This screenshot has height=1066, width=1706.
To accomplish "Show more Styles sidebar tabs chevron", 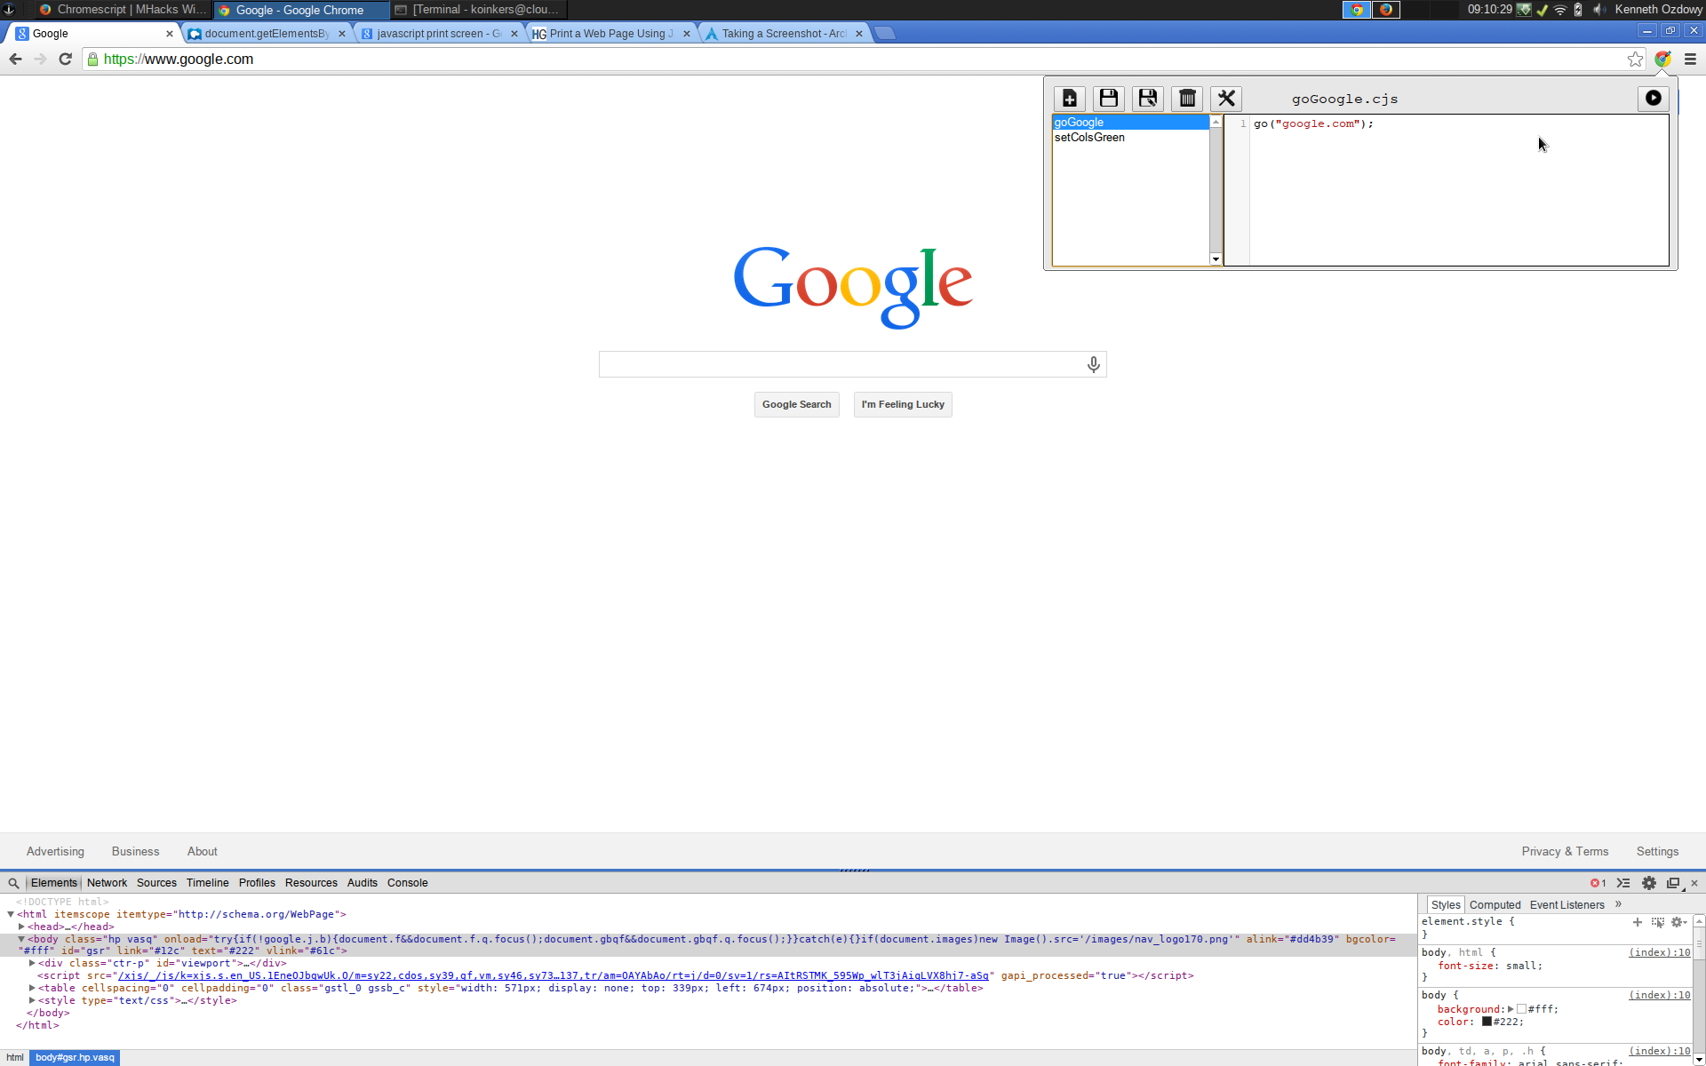I will tap(1618, 904).
